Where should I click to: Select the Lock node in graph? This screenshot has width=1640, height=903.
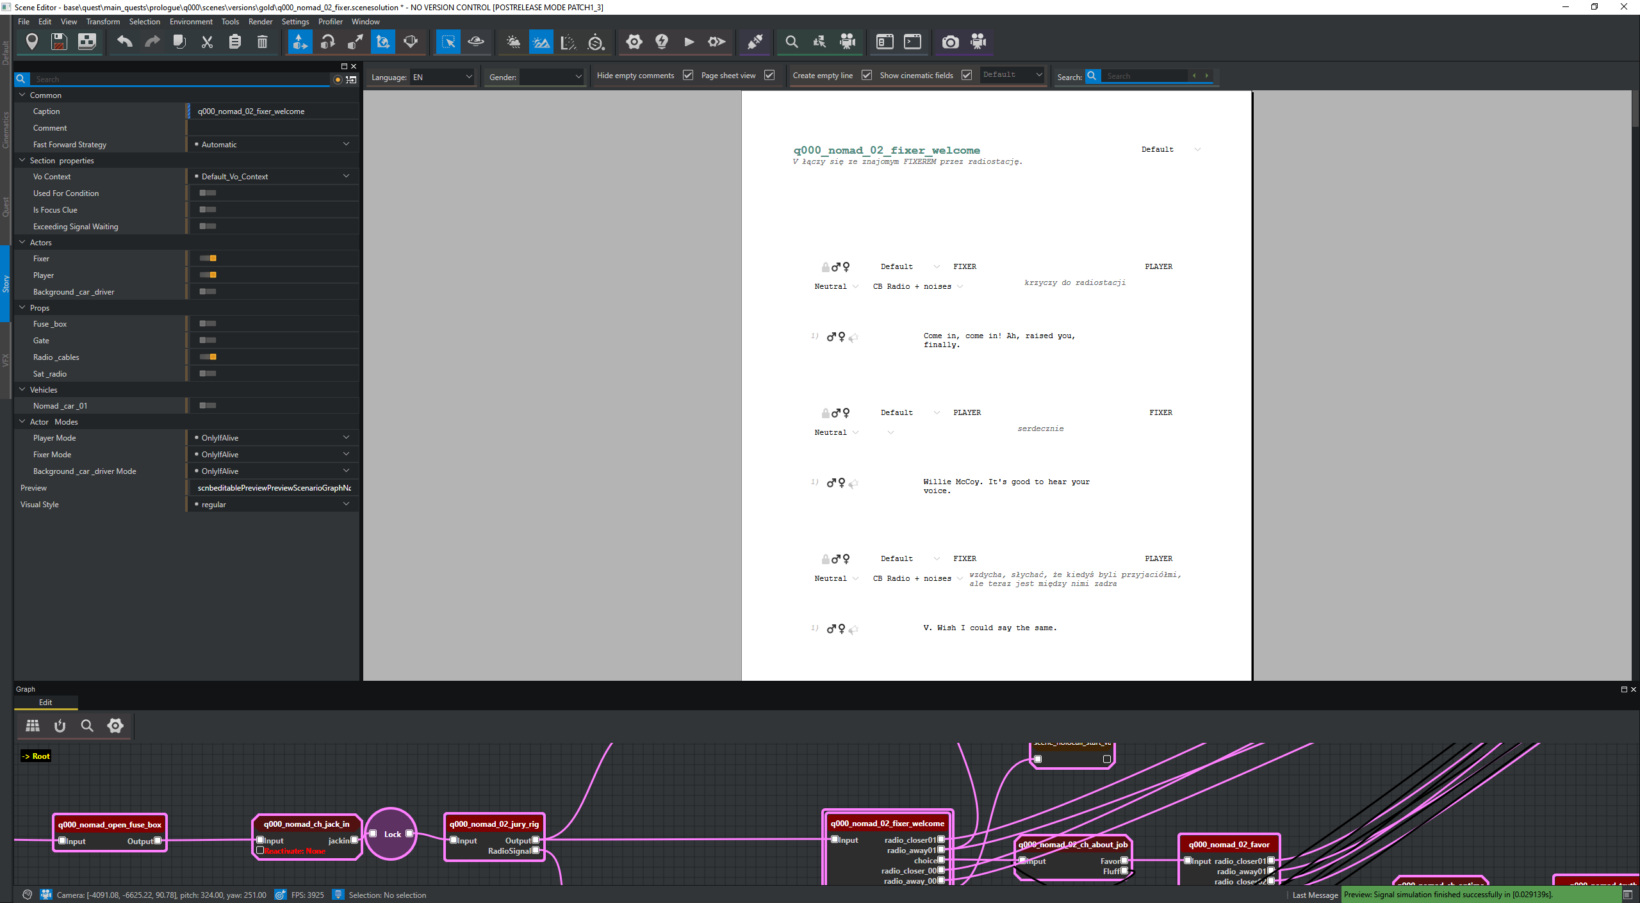pos(391,834)
